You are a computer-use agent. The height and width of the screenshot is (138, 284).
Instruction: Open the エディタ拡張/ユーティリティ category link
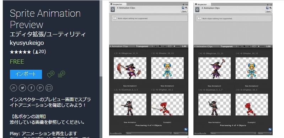(48, 34)
